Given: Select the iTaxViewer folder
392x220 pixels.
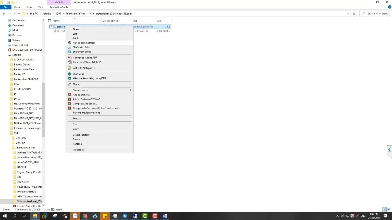Looking at the screenshot, I should click(x=23, y=182).
